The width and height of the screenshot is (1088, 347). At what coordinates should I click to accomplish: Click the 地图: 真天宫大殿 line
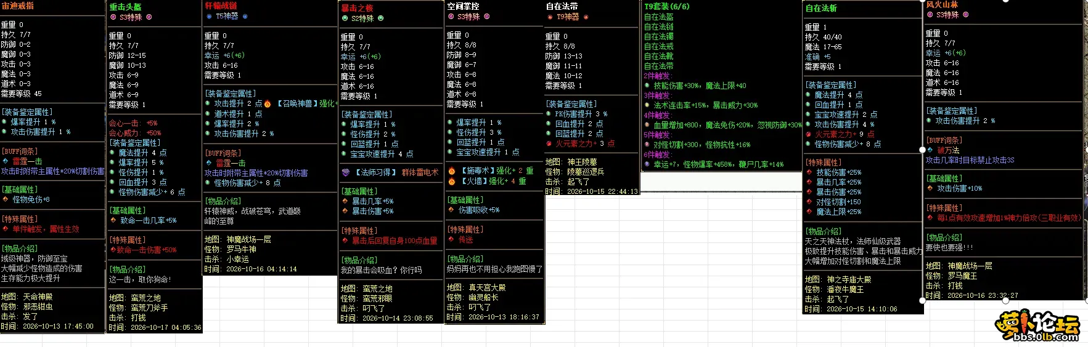pos(477,287)
